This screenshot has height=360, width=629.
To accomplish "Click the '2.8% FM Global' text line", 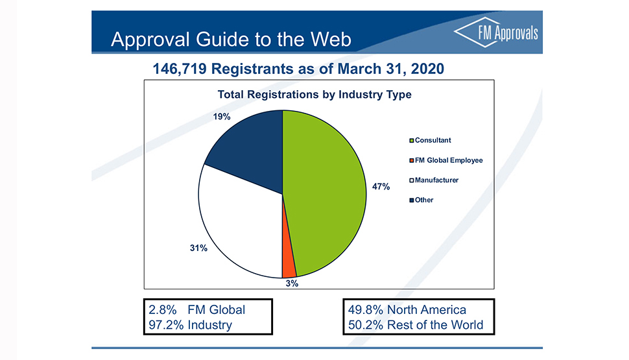I will (x=196, y=310).
